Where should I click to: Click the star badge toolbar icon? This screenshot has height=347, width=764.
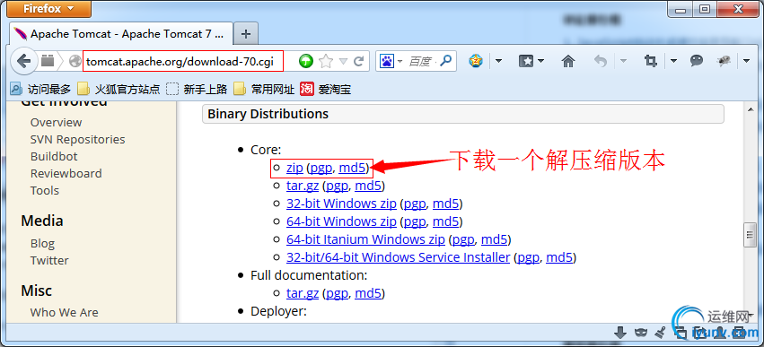tap(476, 61)
